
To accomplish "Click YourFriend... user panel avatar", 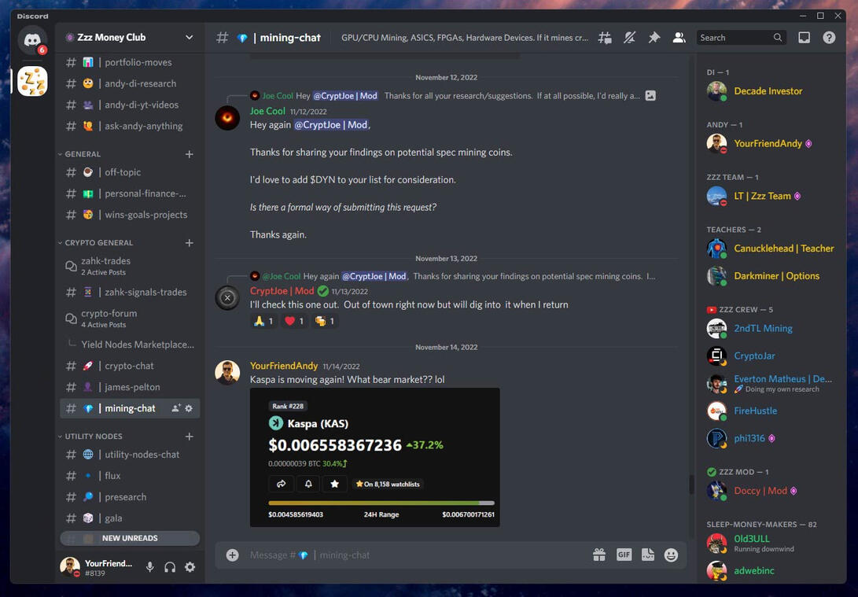I will click(x=69, y=567).
